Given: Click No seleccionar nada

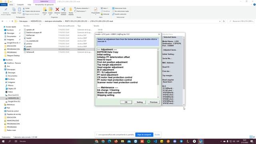Looking at the screenshot, I should click(120, 11).
